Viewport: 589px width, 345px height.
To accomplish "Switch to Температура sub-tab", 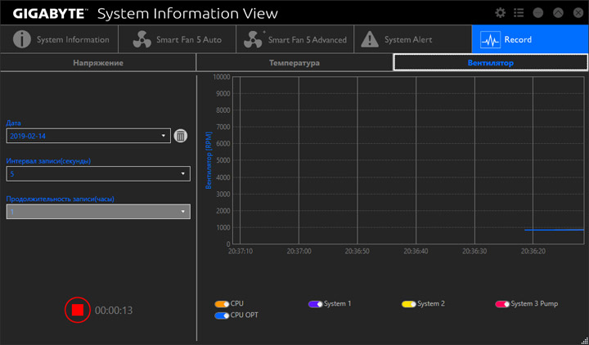I will point(294,63).
